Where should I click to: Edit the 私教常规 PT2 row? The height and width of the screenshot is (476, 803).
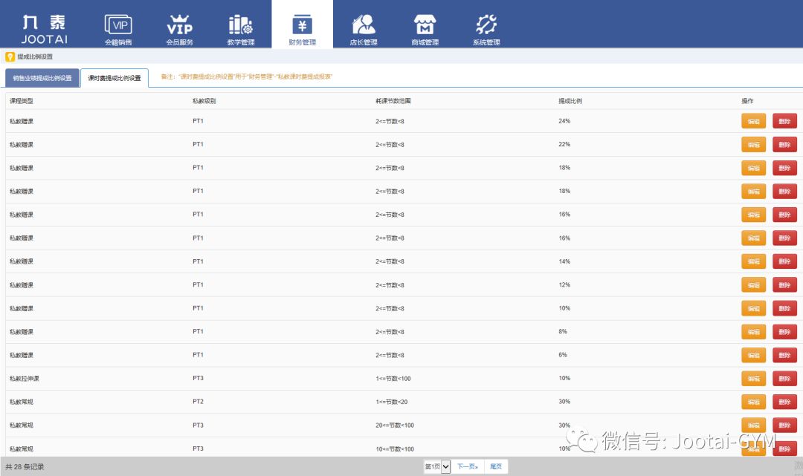click(x=753, y=402)
